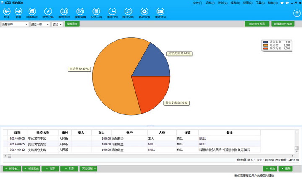Screen dimensions: 302x179
Task: Open the 工具(L) menu
Action: [x=260, y=3]
